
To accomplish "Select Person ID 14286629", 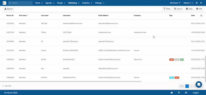I will (x=10, y=59).
